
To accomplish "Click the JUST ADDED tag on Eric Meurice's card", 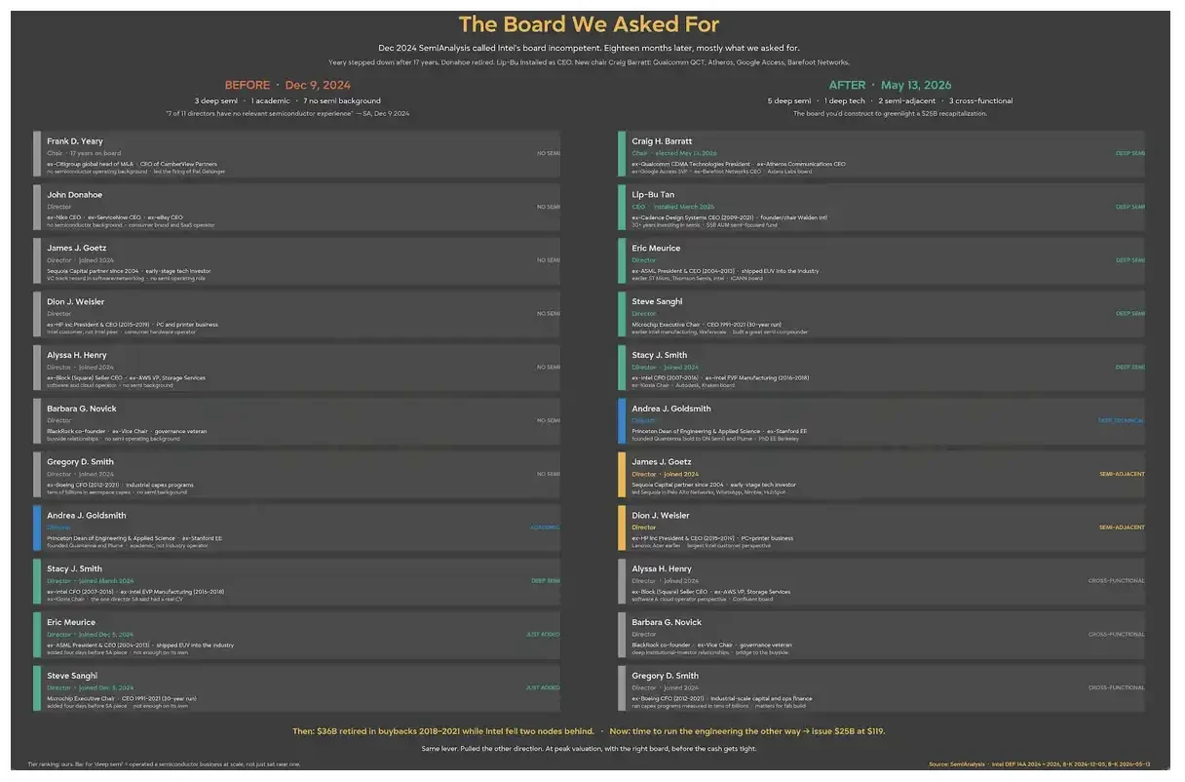I will [543, 635].
